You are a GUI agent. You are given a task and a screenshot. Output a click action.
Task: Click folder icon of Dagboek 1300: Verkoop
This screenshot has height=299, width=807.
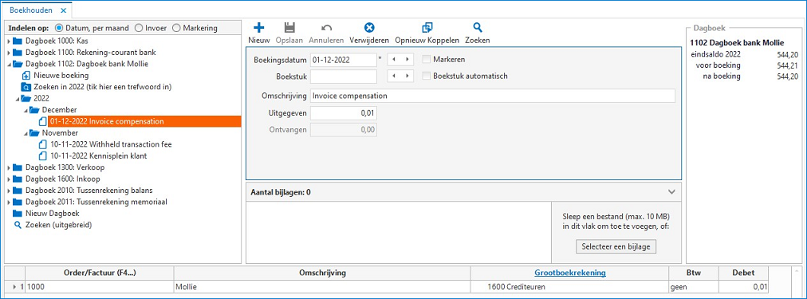pos(17,167)
